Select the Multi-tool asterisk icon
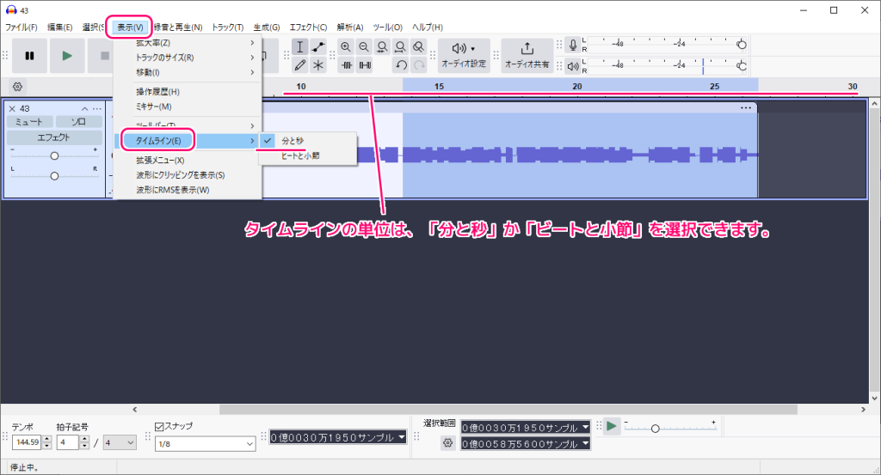Viewport: 881px width, 475px height. pos(319,65)
